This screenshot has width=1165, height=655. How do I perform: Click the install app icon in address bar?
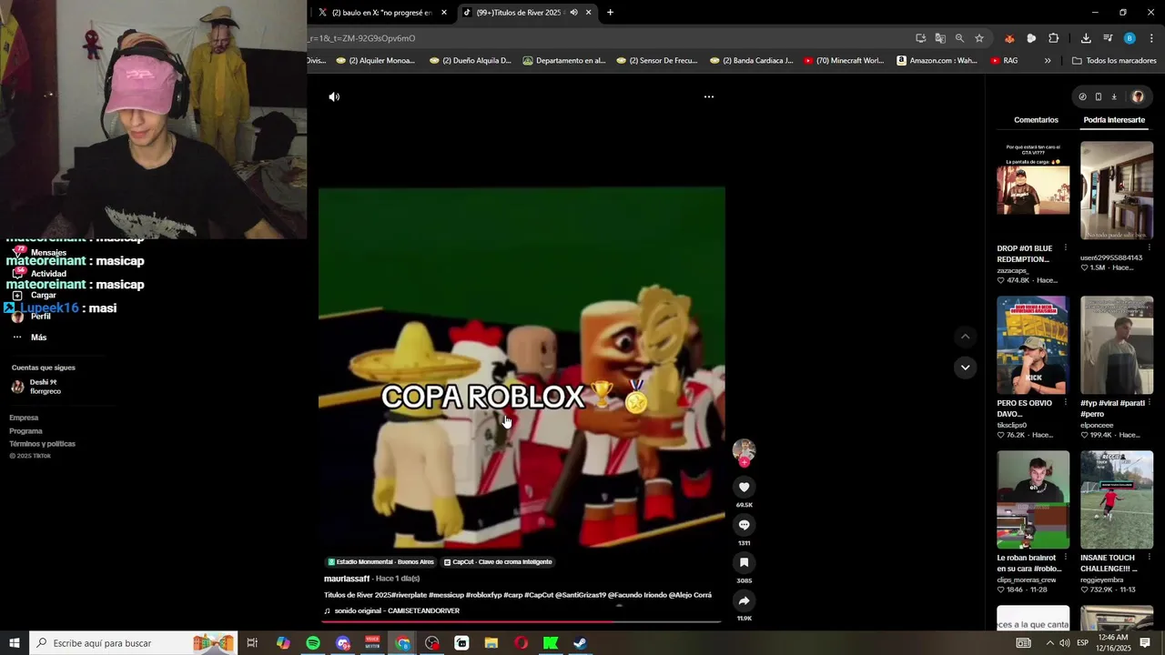[921, 38]
